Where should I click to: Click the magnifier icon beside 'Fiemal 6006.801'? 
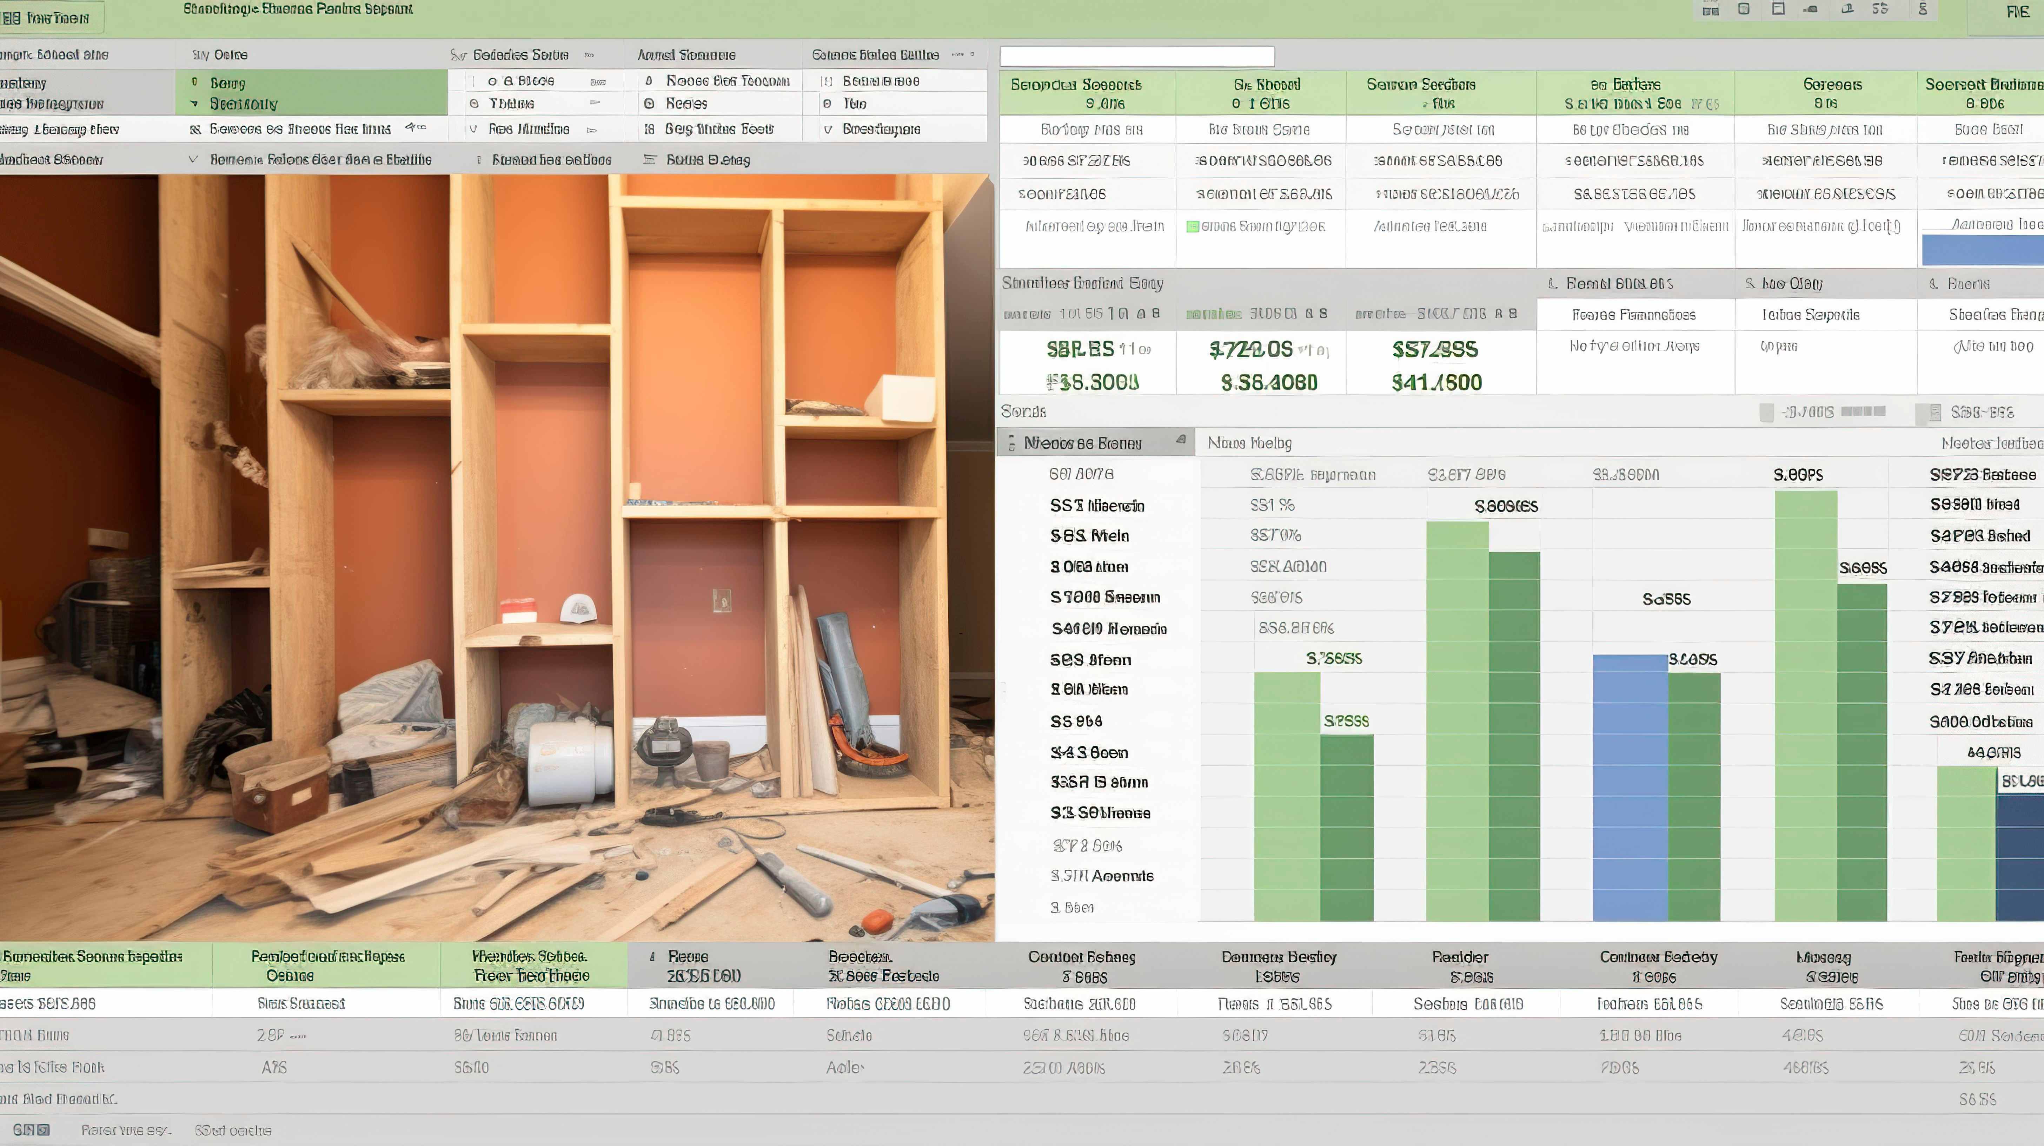[x=1553, y=283]
